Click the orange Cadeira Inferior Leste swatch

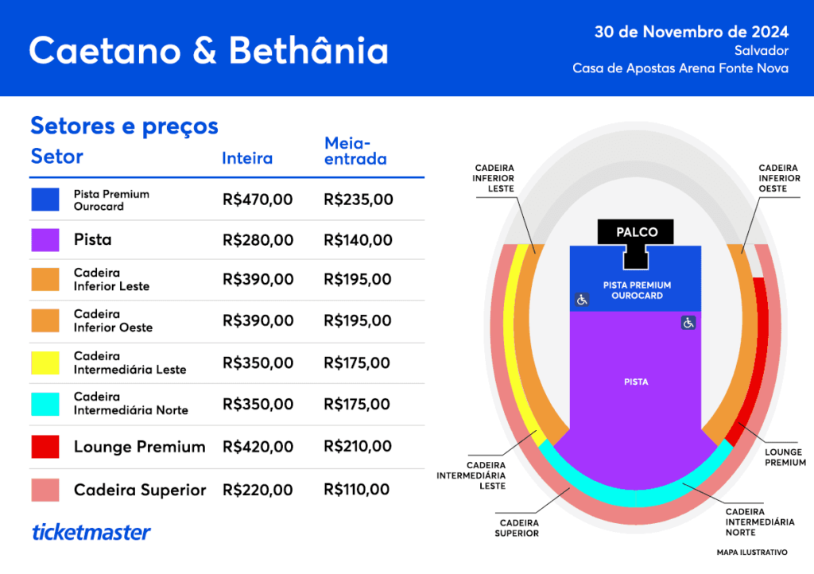click(x=45, y=279)
